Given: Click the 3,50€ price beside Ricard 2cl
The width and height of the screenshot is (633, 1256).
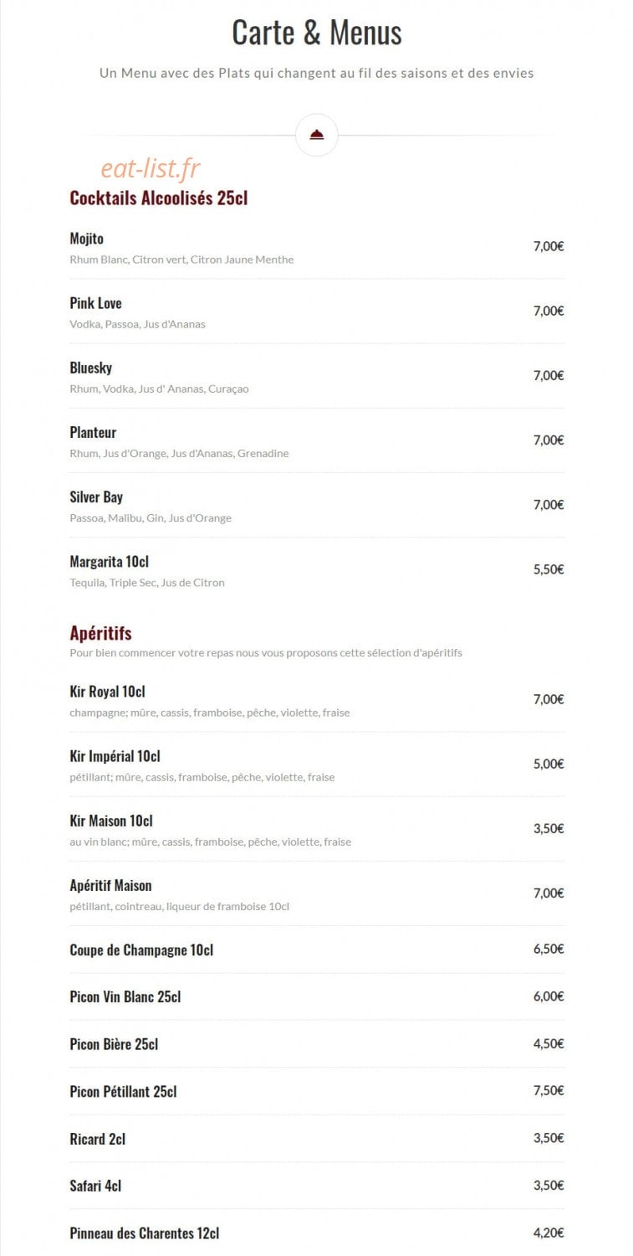Looking at the screenshot, I should click(549, 1138).
